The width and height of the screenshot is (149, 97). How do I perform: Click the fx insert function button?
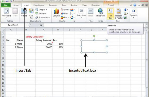point(41,25)
